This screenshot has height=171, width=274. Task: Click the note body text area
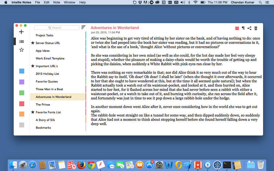176,81
